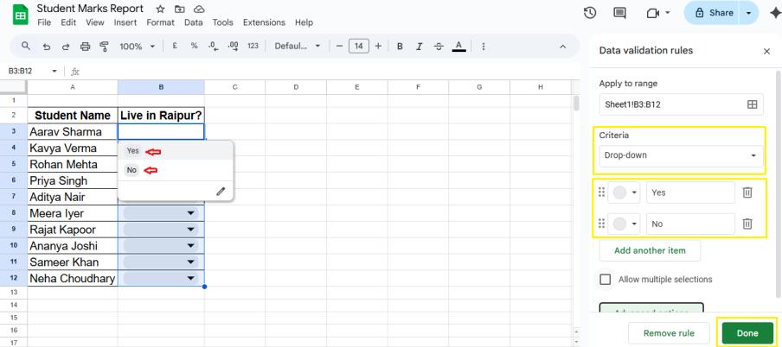782x347 pixels.
Task: Open more number formats 123
Action: (253, 46)
